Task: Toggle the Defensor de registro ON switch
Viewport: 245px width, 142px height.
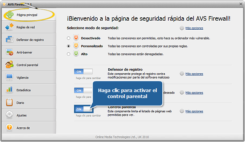Action: (83, 71)
